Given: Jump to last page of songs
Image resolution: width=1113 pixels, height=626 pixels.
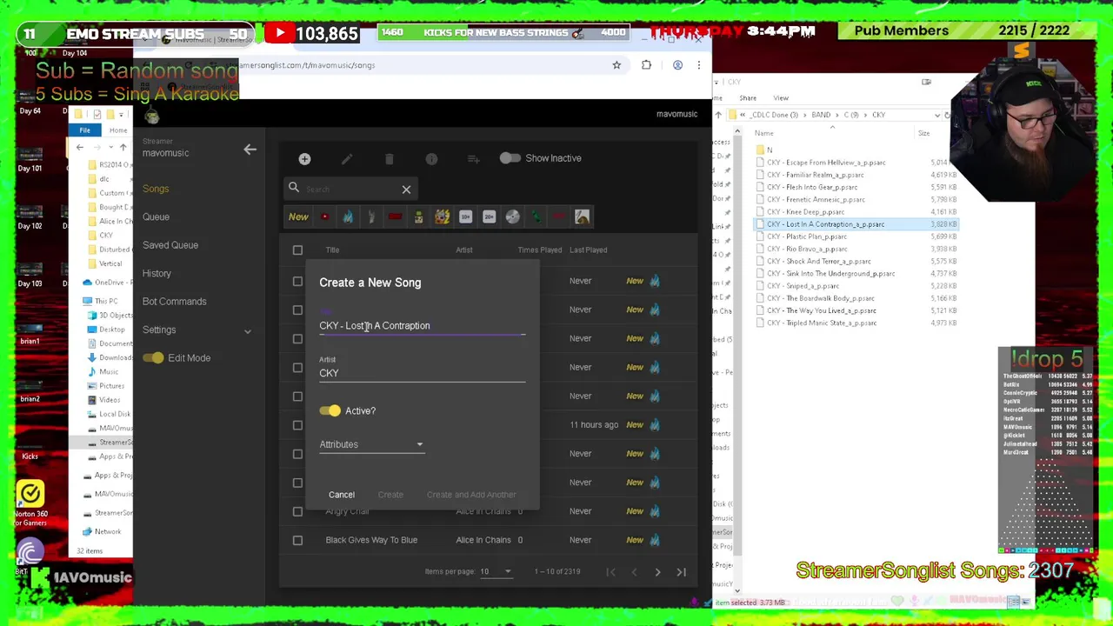Looking at the screenshot, I should (681, 572).
